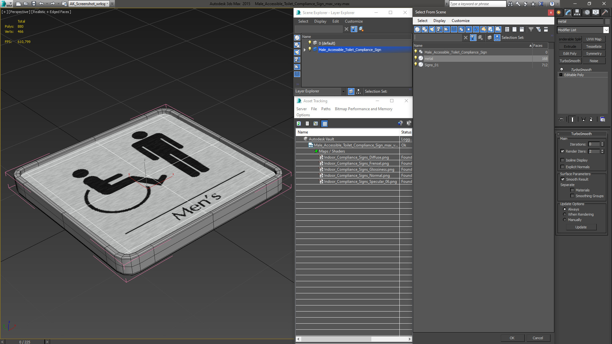Switch to Table View icon in Asset Tracking
Screen dimensions: 612x344
point(324,124)
